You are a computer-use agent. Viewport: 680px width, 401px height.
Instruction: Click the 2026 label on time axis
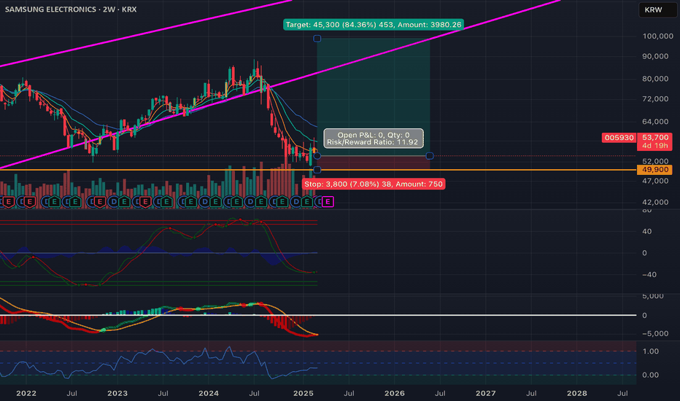pos(394,393)
